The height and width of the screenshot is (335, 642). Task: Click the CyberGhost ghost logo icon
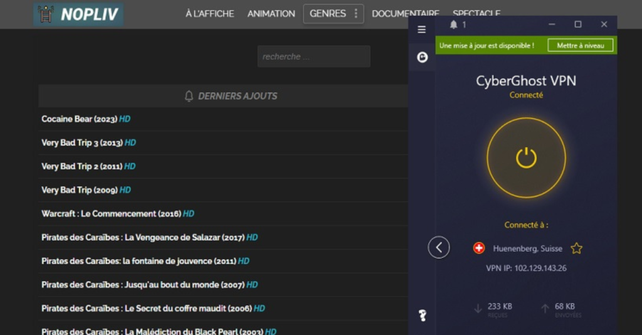click(422, 58)
